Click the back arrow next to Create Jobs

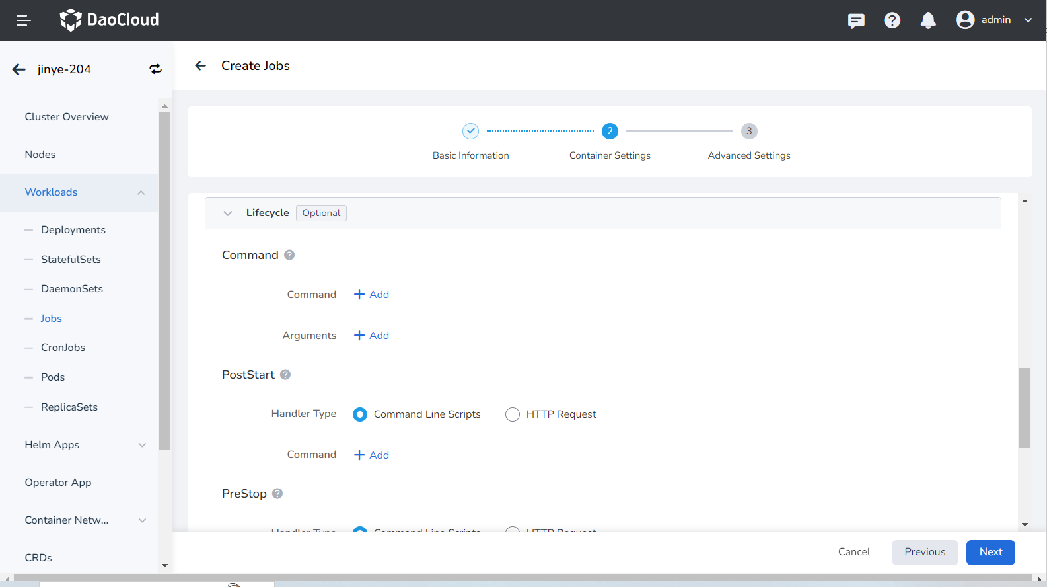pyautogui.click(x=201, y=65)
